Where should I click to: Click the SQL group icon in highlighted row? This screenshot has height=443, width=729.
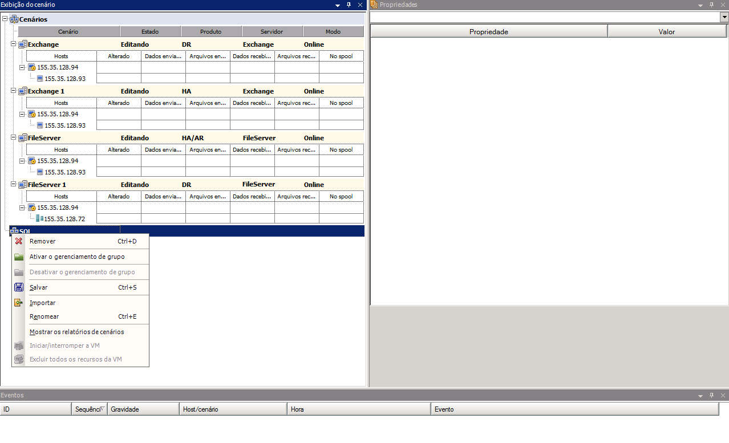pos(15,231)
